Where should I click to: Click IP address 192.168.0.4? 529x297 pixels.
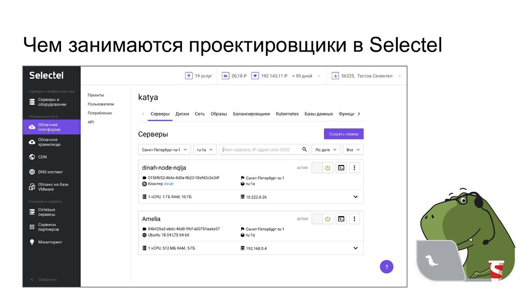point(256,248)
